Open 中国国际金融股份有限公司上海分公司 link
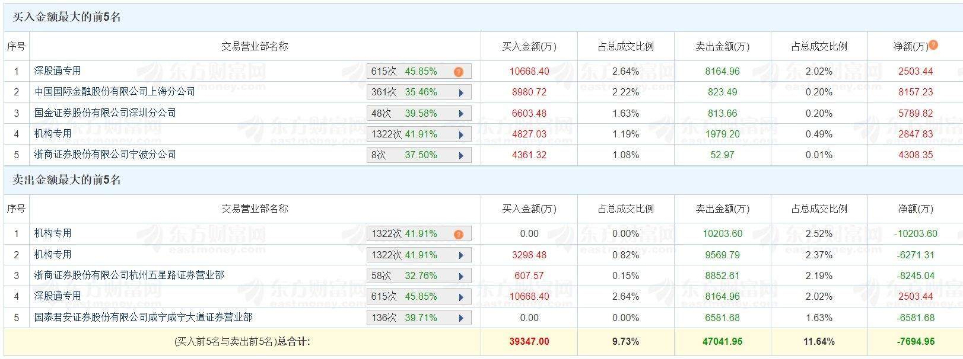This screenshot has height=359, width=963. [x=115, y=92]
